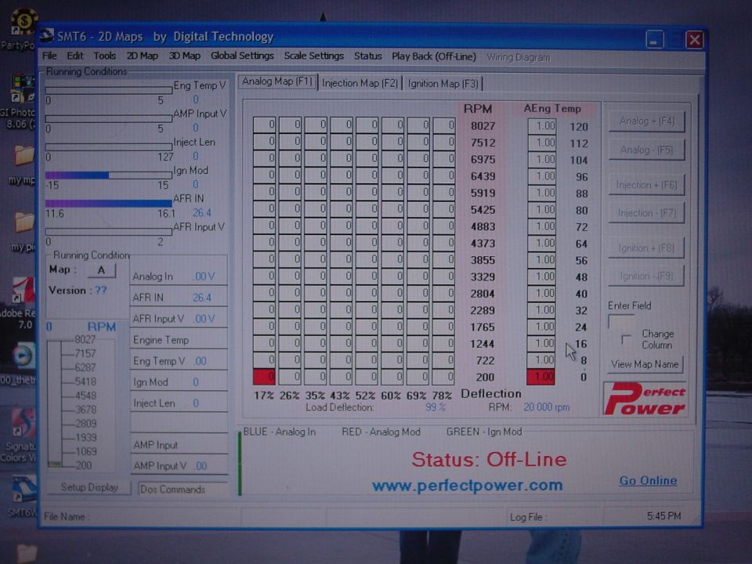The width and height of the screenshot is (752, 564).
Task: Open www.perfectpower.com link
Action: [x=467, y=486]
